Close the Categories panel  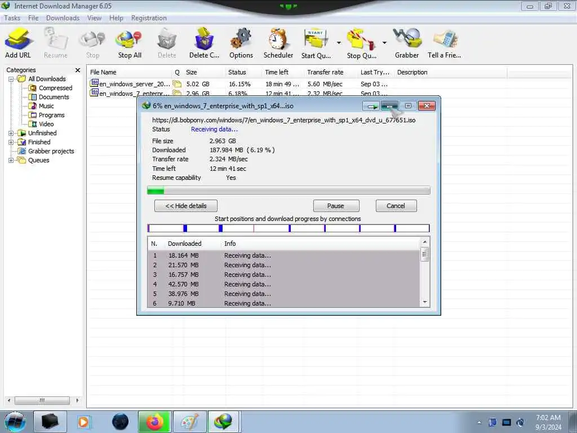[x=78, y=70]
